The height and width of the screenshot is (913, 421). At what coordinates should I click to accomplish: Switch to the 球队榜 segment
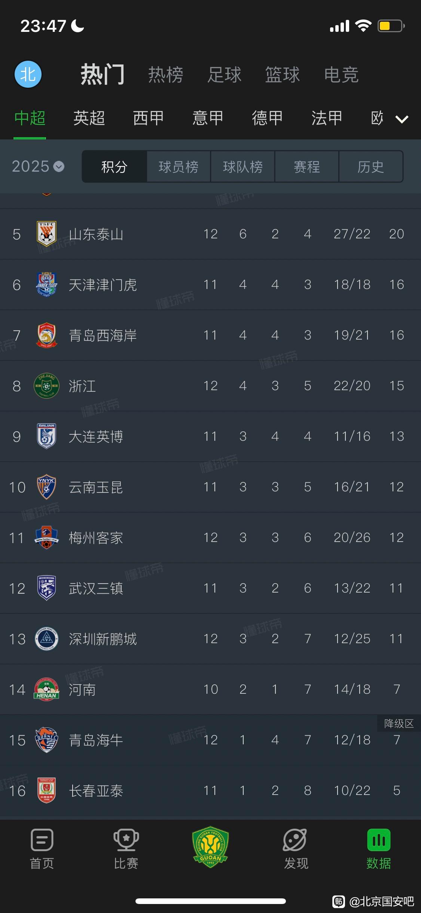243,167
